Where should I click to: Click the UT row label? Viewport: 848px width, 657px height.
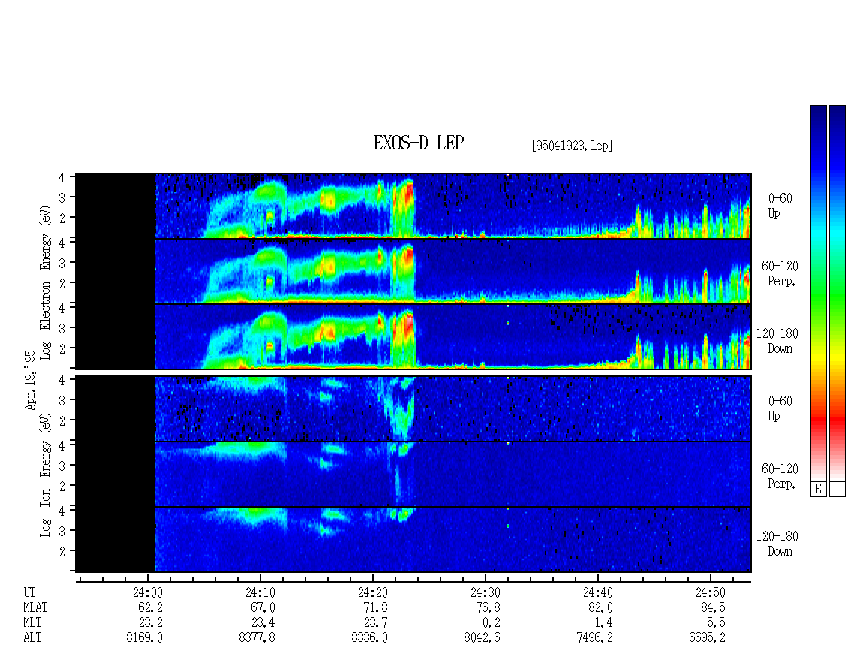click(x=29, y=592)
